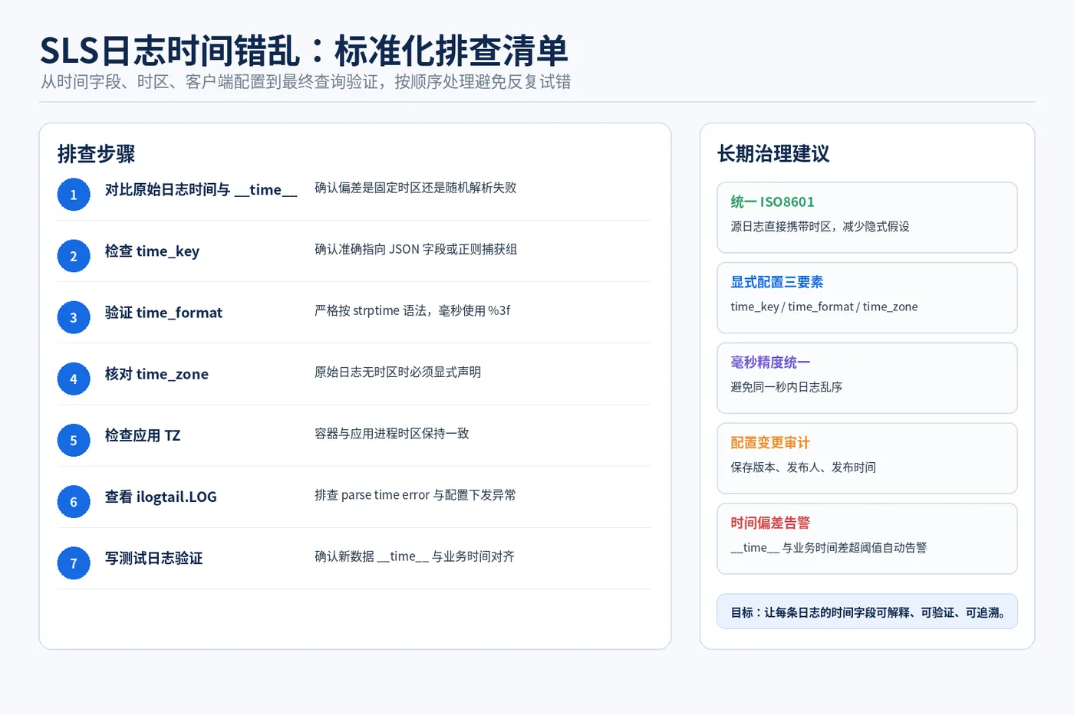The width and height of the screenshot is (1074, 715).
Task: Select the '检查 time_key' step title
Action: pos(152,251)
